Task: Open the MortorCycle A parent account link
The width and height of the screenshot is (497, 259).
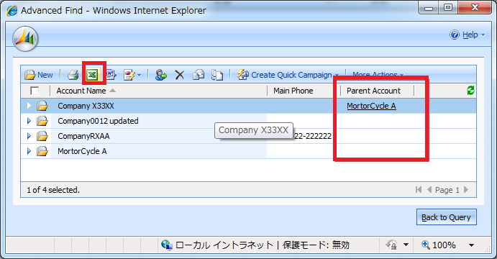Action: click(x=371, y=106)
